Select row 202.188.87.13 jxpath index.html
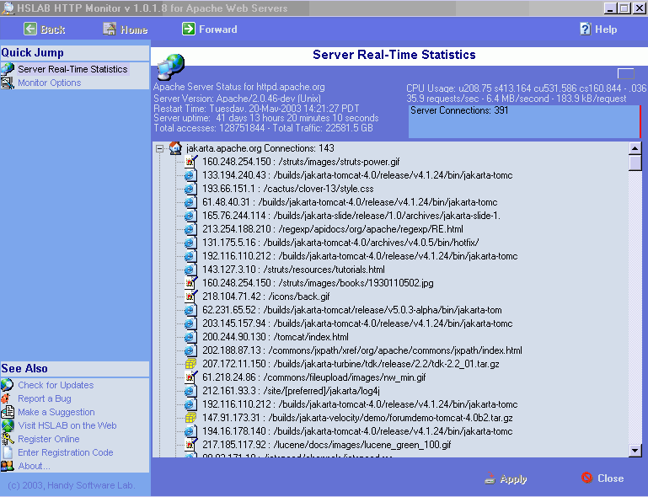This screenshot has height=497, width=648. (x=362, y=350)
